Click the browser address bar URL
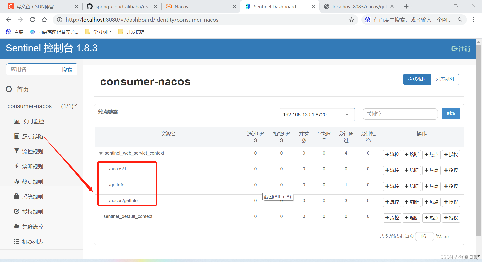This screenshot has height=262, width=482. (x=142, y=20)
